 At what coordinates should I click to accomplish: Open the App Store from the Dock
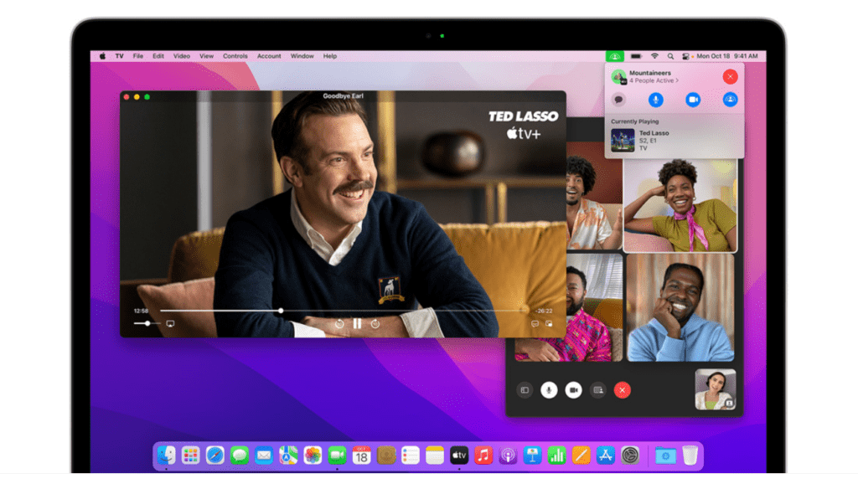[605, 455]
